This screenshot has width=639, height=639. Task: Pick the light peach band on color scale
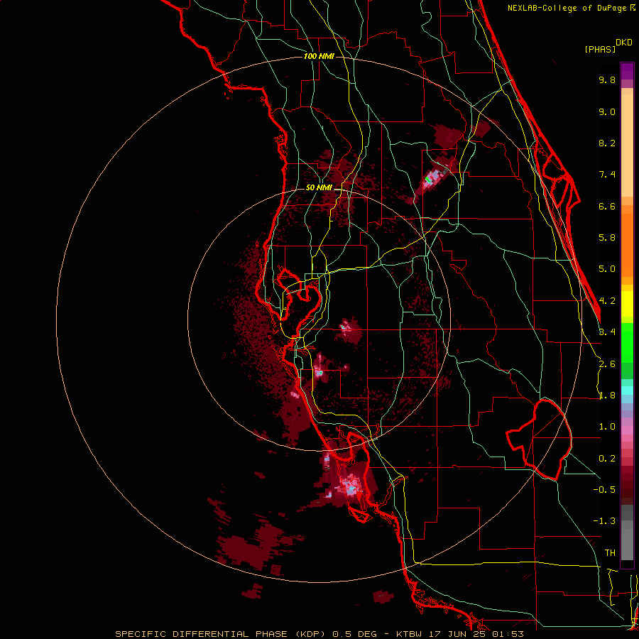(x=627, y=146)
